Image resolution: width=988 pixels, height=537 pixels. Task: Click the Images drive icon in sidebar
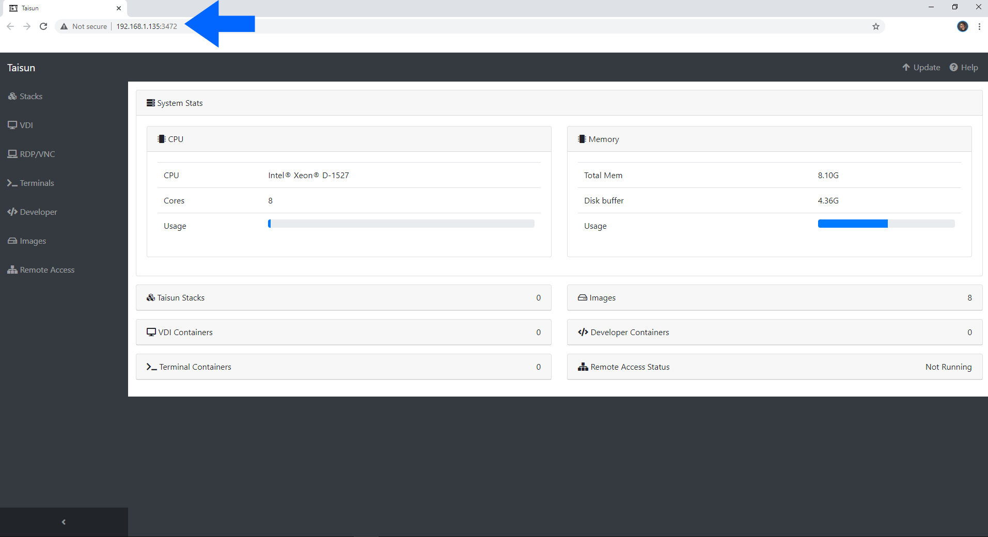tap(12, 241)
